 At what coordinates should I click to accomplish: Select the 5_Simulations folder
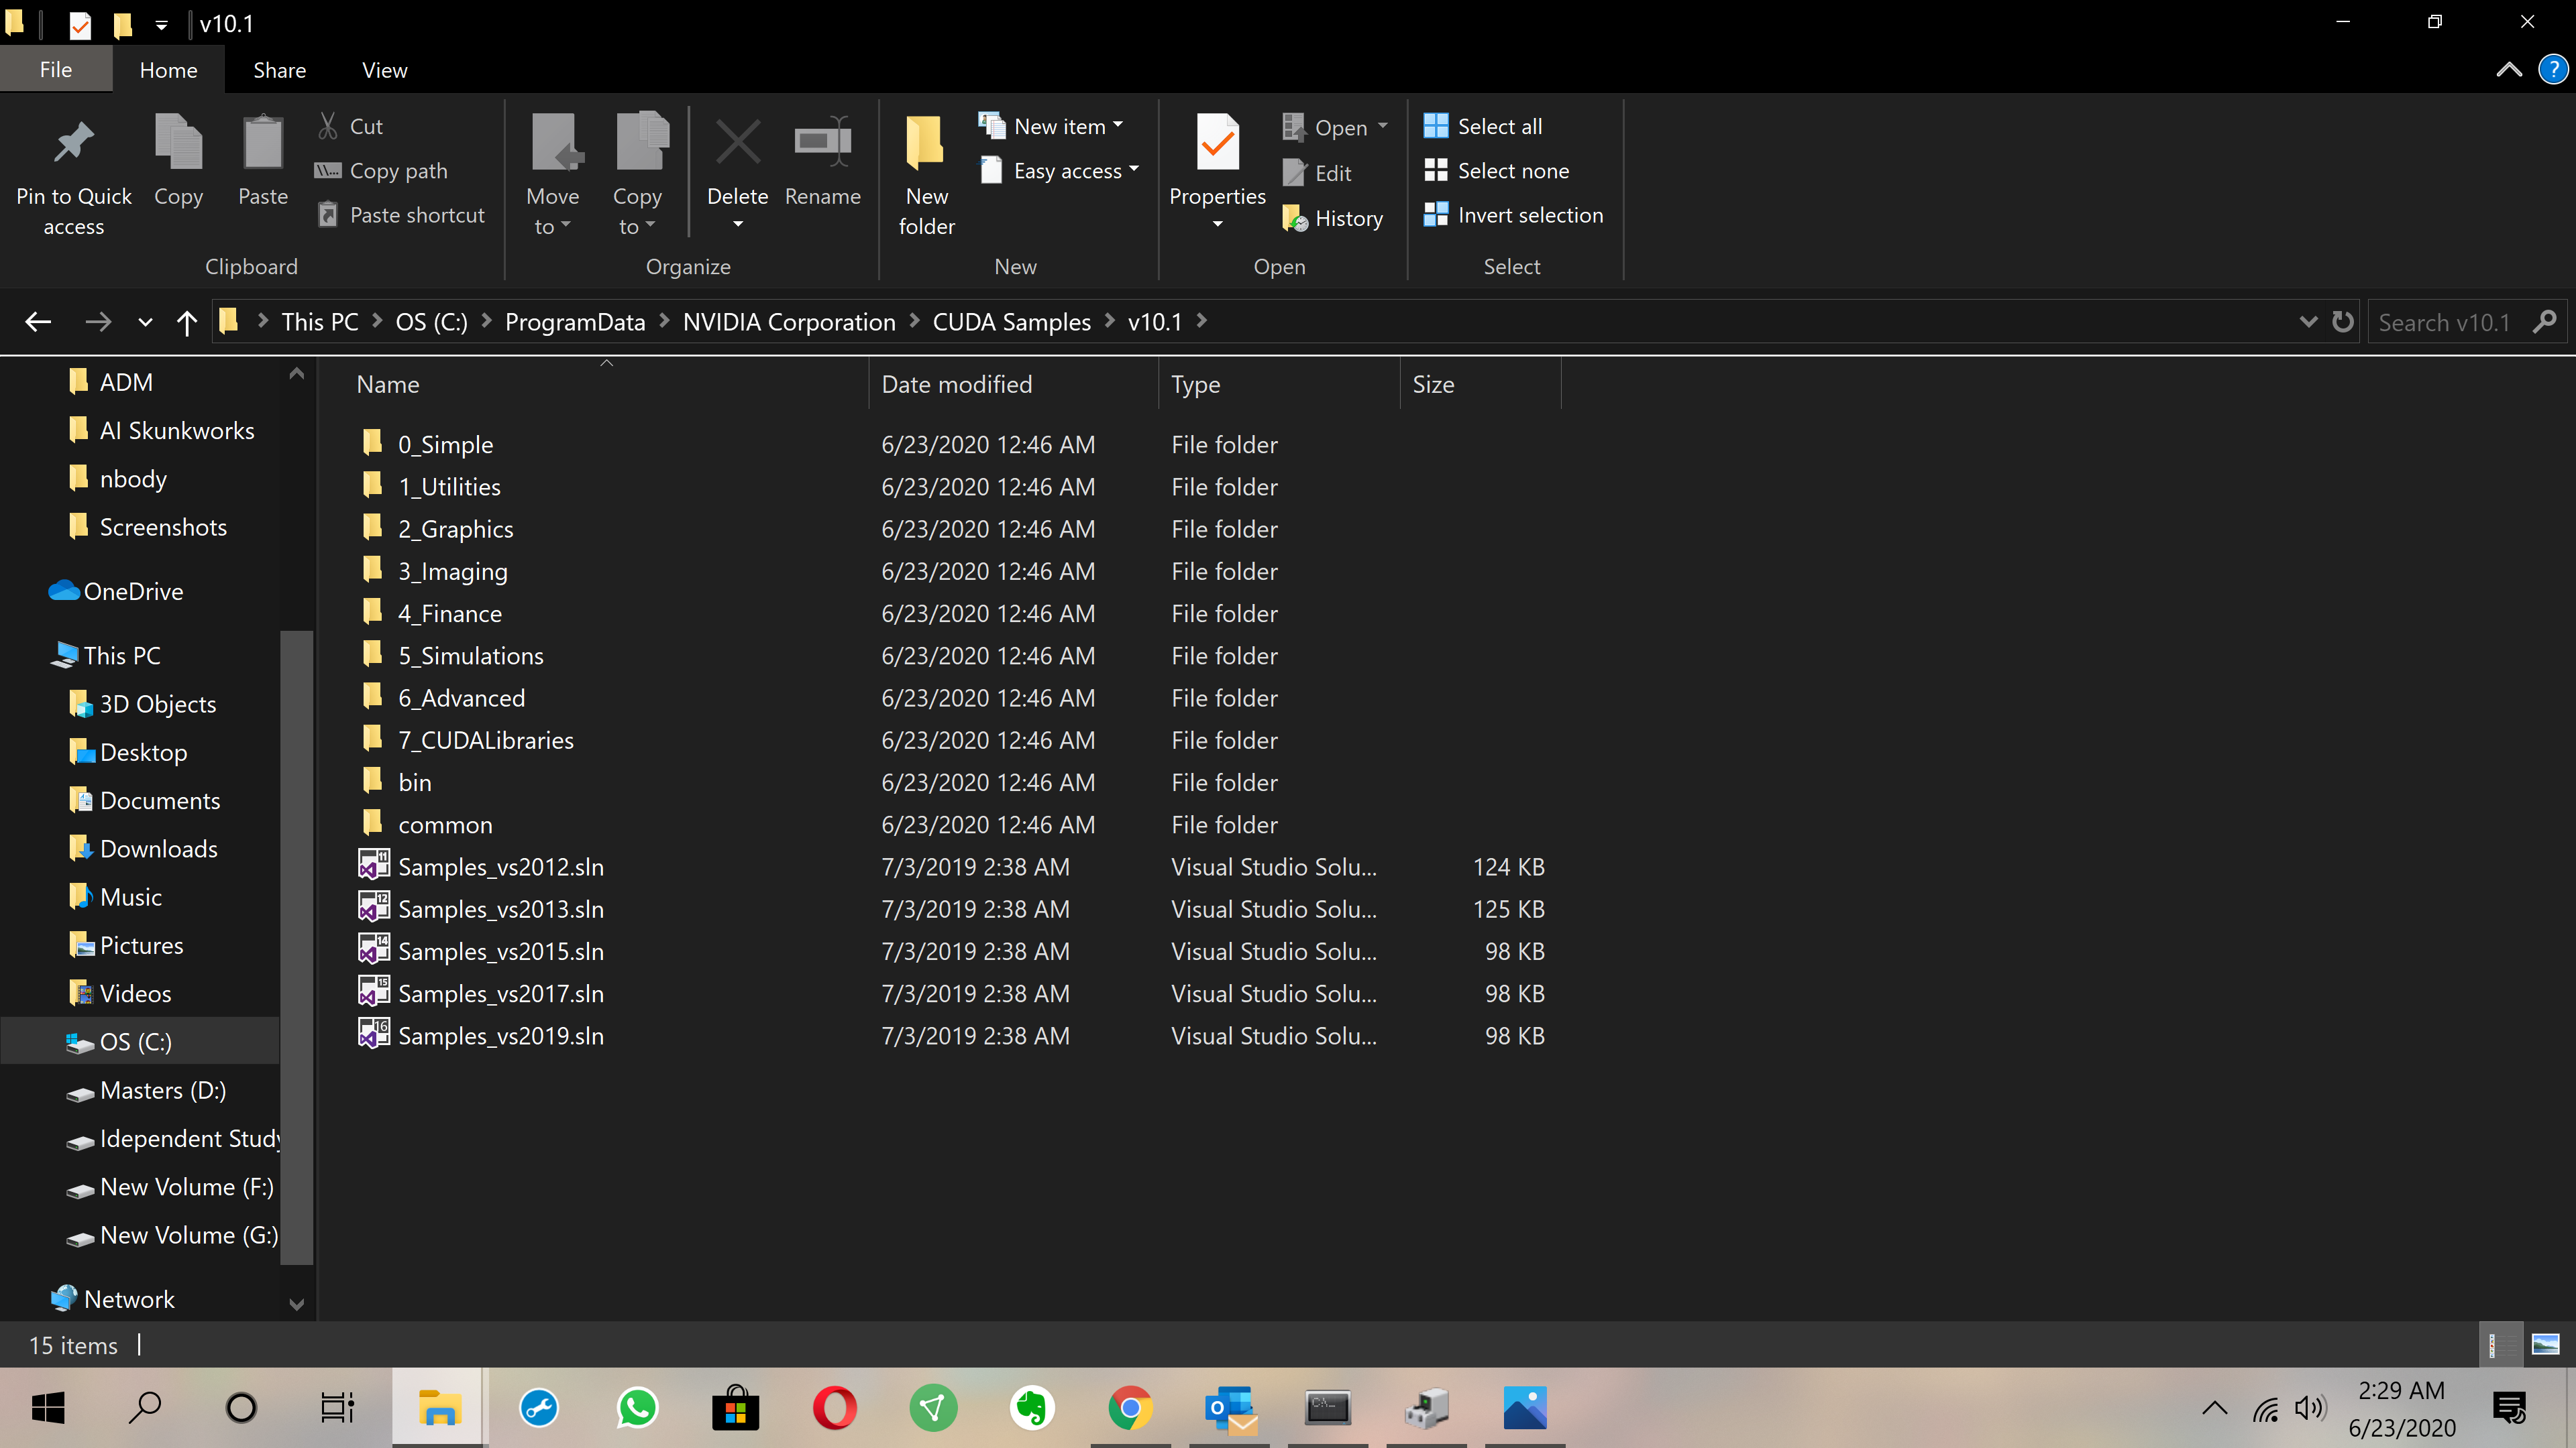tap(470, 656)
